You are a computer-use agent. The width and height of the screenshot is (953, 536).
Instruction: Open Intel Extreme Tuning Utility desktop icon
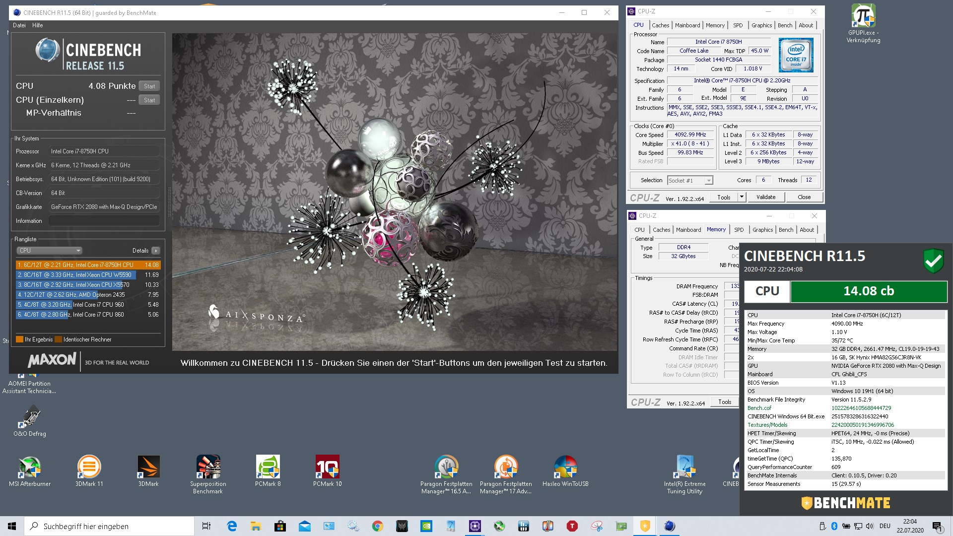tap(684, 474)
